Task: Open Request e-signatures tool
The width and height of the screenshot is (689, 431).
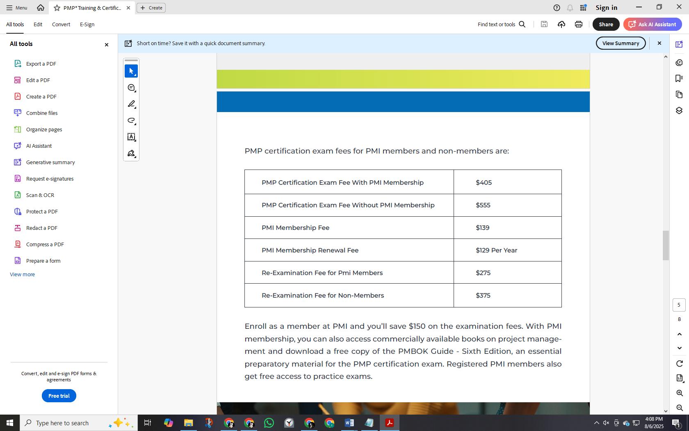Action: coord(50,179)
